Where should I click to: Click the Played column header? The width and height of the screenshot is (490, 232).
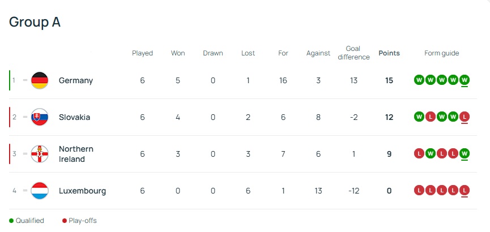click(142, 53)
